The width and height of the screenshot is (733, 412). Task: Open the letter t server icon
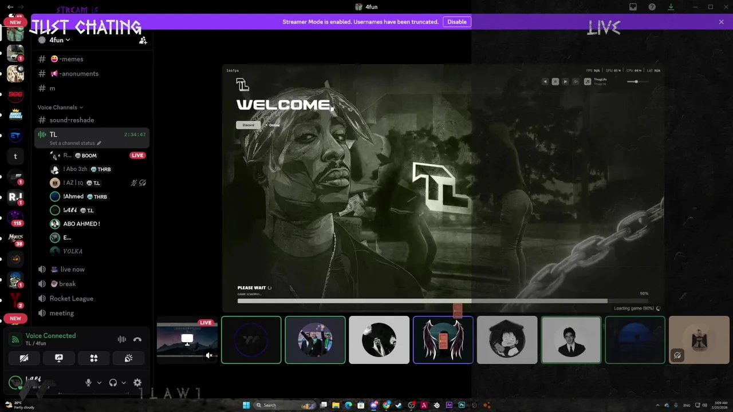point(15,156)
